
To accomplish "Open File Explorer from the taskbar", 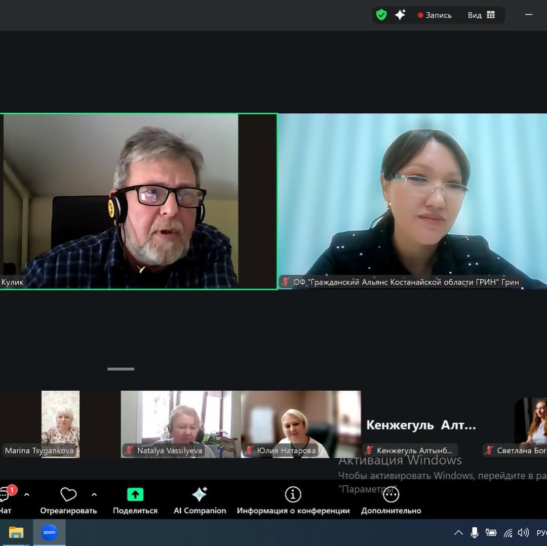I will click(16, 532).
